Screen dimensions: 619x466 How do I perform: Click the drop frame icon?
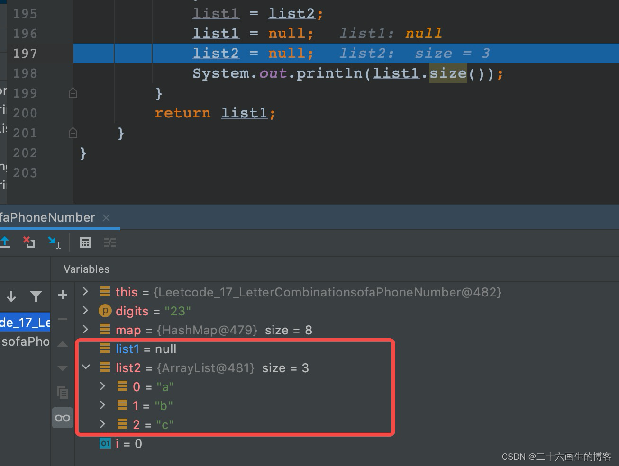[29, 242]
